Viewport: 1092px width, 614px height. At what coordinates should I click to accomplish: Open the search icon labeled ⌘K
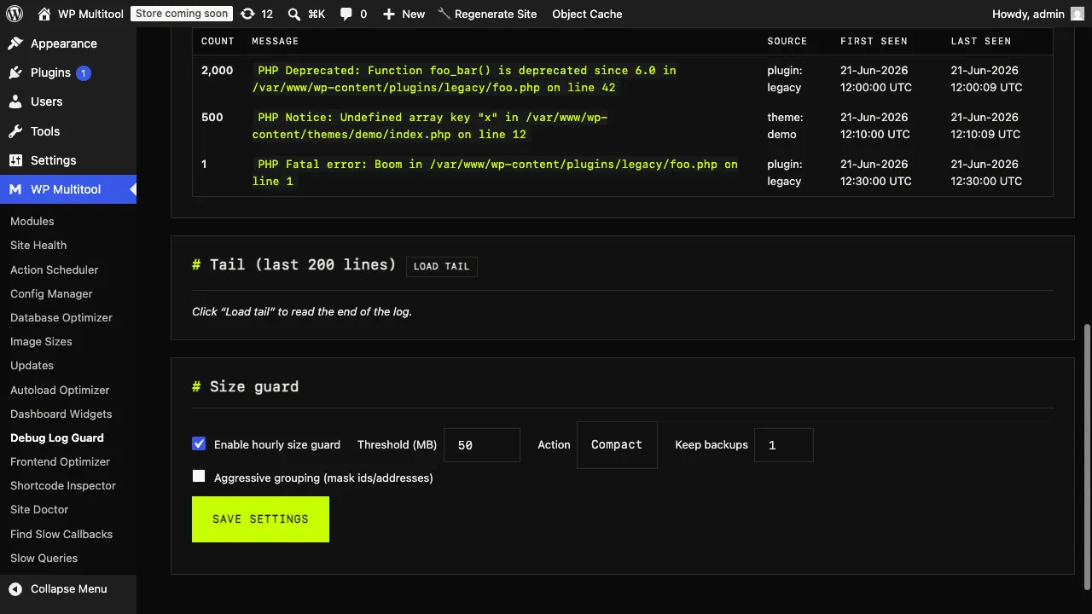294,14
